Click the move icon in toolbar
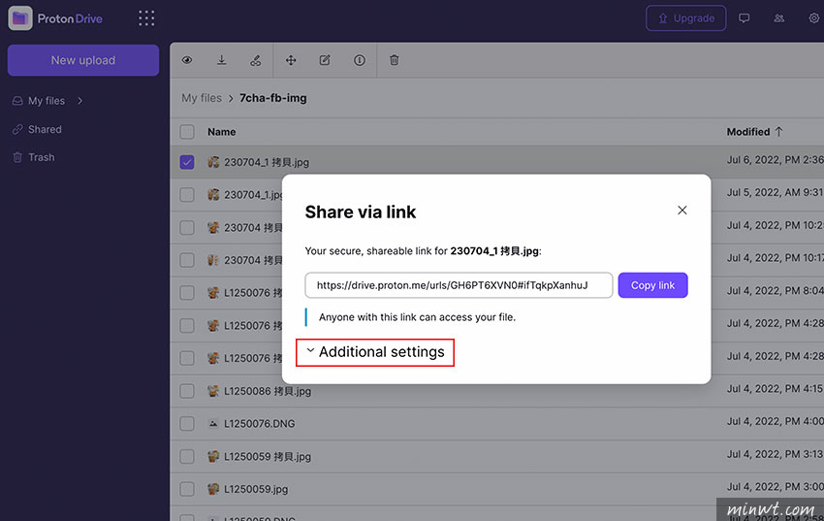The width and height of the screenshot is (824, 521). point(291,60)
